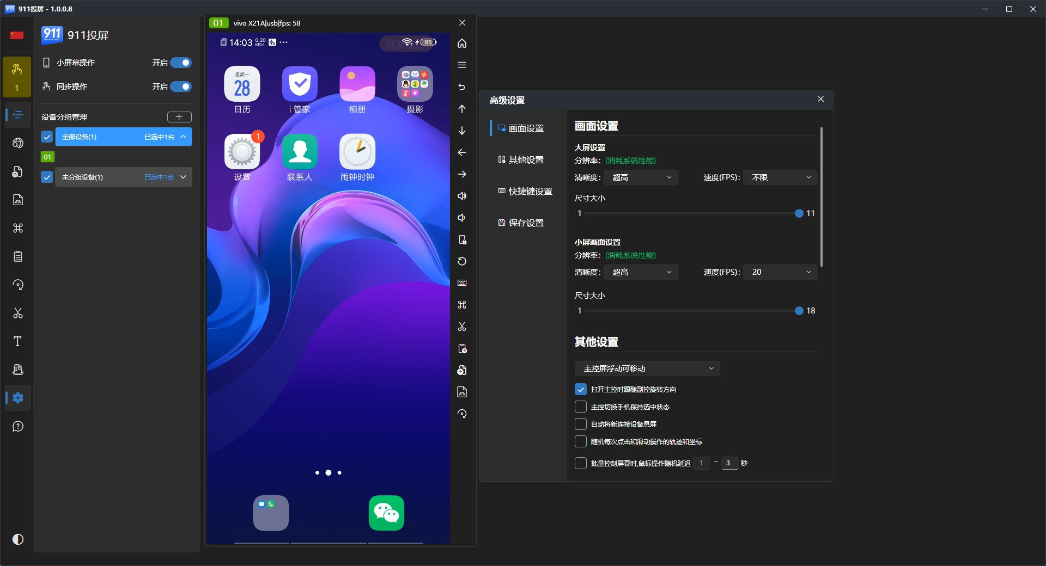Switch to the 保存设置 tab

coord(521,223)
